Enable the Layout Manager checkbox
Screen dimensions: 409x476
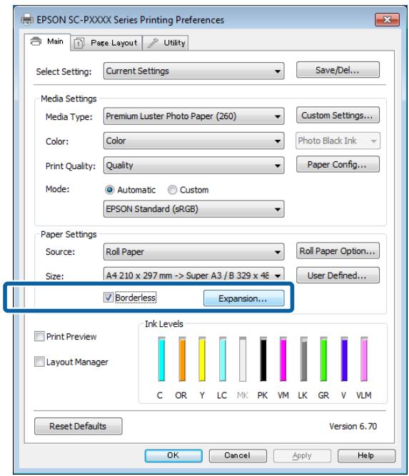[39, 362]
